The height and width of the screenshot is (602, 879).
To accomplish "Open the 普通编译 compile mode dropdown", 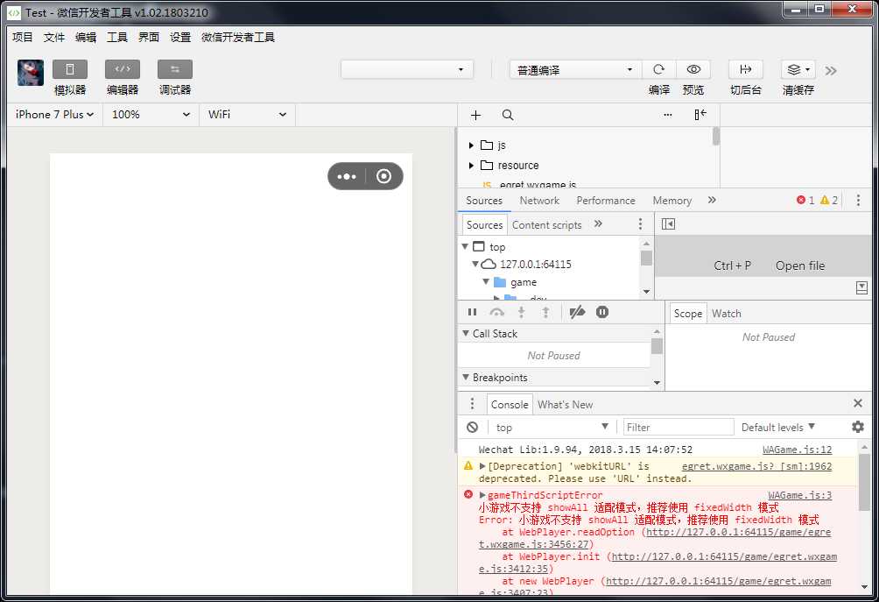I will (x=575, y=69).
